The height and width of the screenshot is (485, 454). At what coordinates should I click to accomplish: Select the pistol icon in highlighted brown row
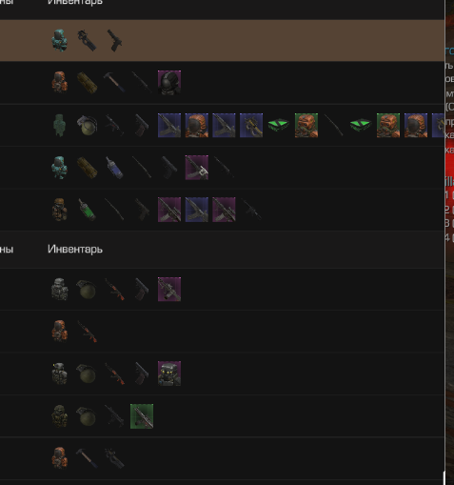tap(114, 41)
